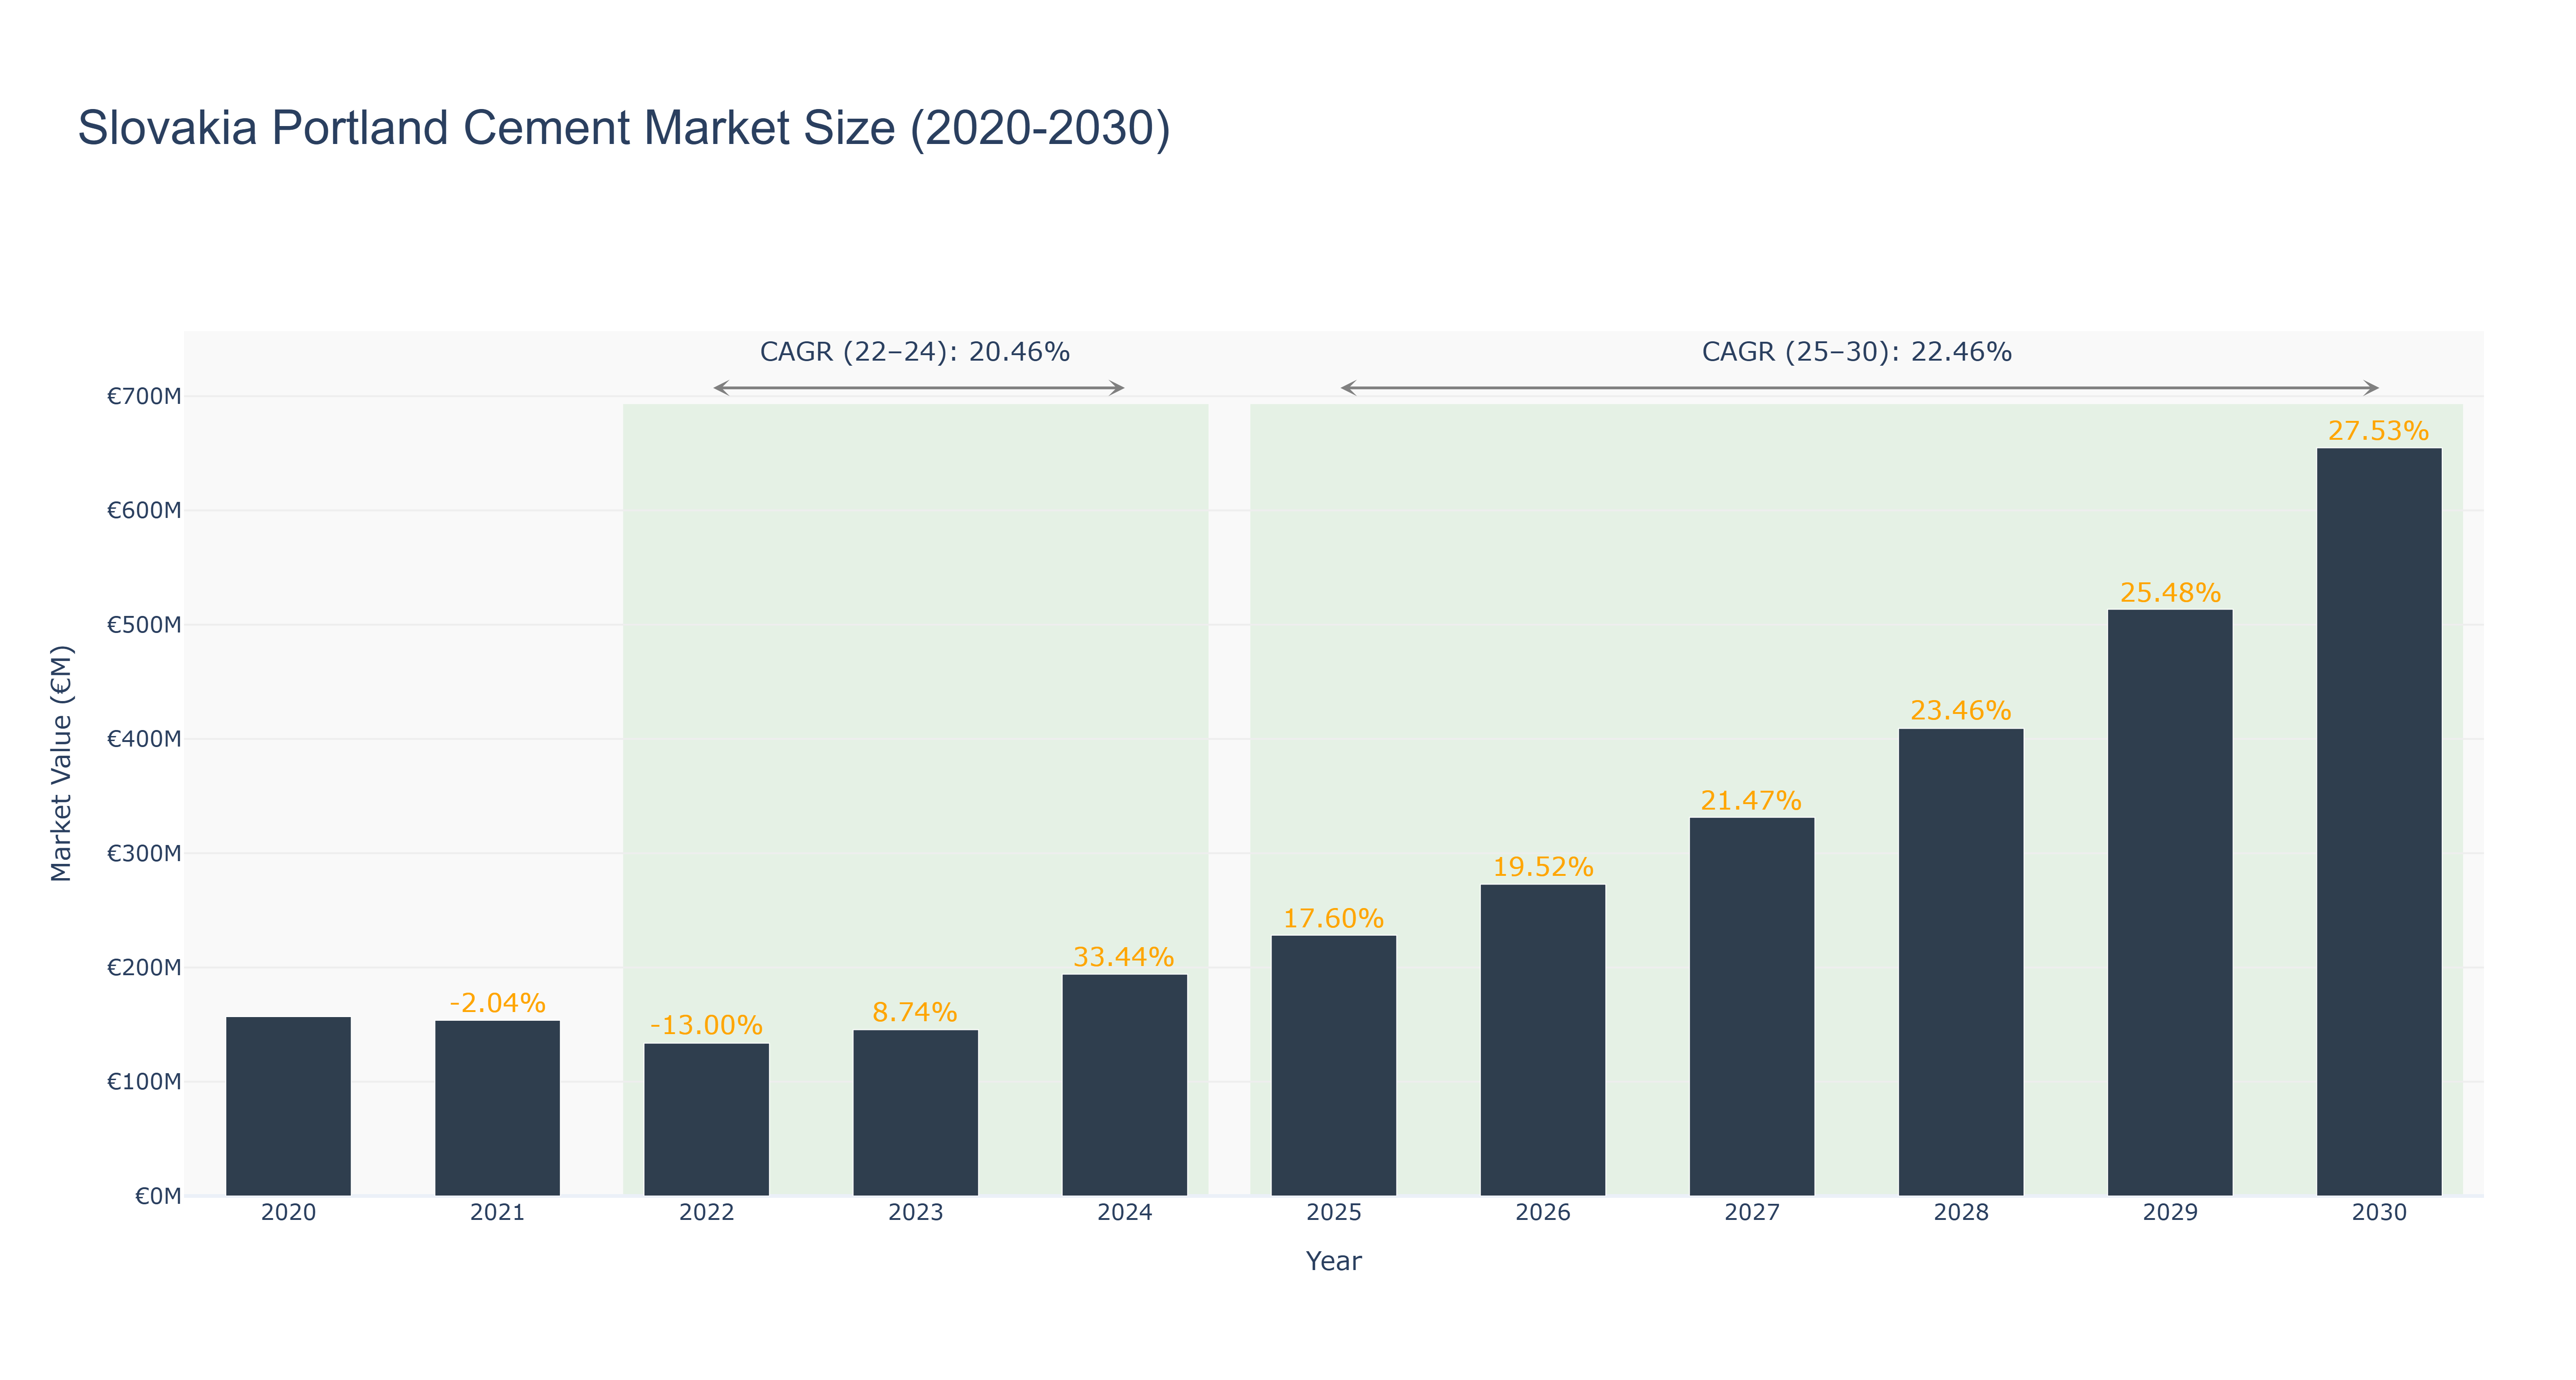Viewport: 2576px width, 1380px height.
Task: Select the 21.47% growth label
Action: [x=1751, y=800]
